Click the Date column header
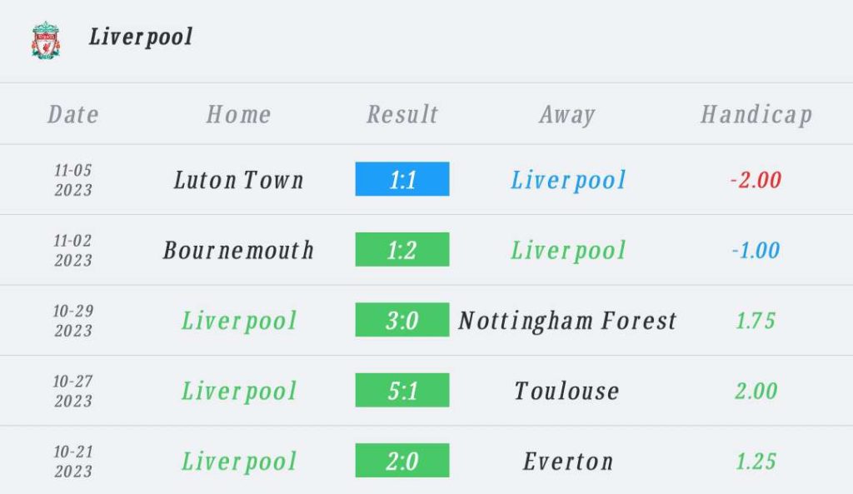This screenshot has width=853, height=494. (73, 114)
